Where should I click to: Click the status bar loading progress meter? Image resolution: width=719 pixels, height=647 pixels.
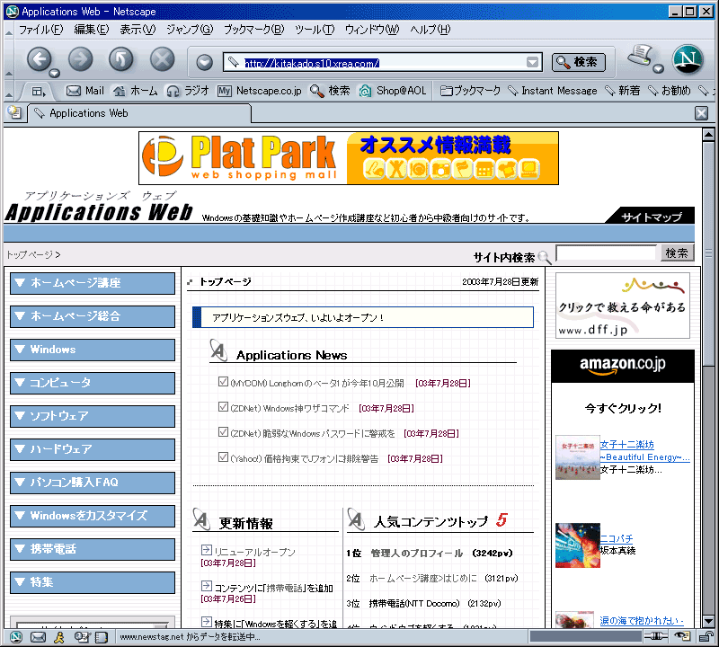coord(585,636)
